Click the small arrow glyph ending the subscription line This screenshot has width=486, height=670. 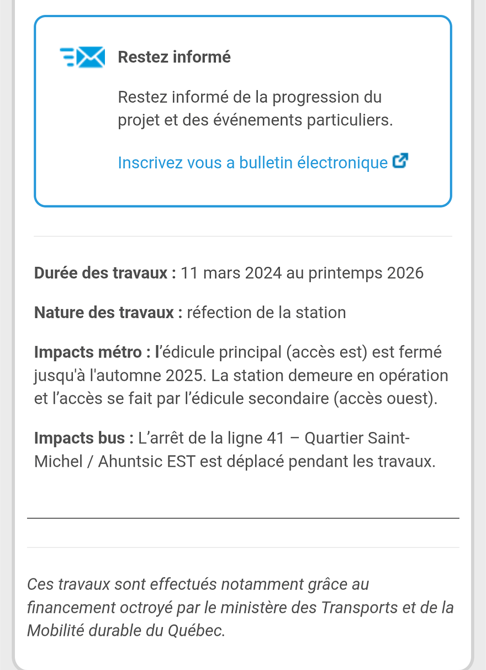pyautogui.click(x=400, y=161)
